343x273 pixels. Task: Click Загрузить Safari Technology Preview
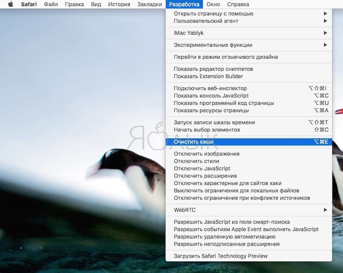[249, 256]
